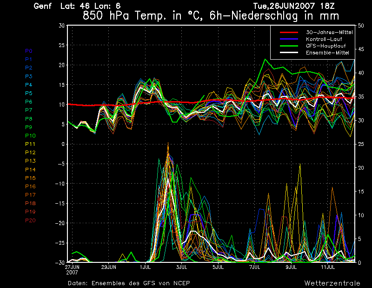Screen dimensions: 372x288
Task: Click the P7 ensemble member label
Action: coord(29,110)
